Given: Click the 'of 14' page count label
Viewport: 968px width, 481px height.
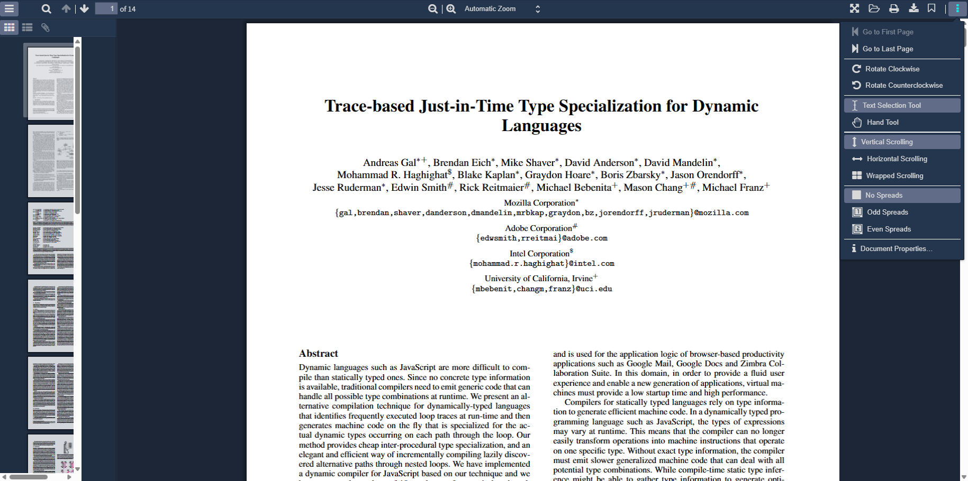Looking at the screenshot, I should 128,9.
